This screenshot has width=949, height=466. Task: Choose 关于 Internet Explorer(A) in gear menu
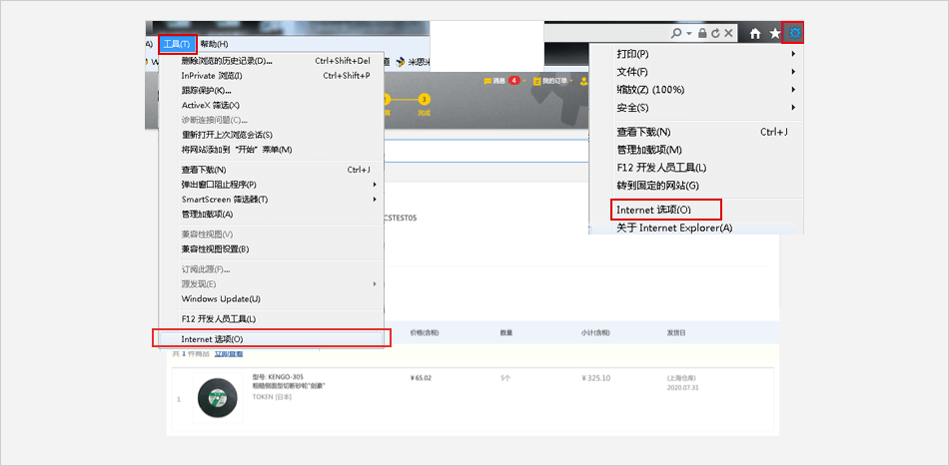(674, 228)
